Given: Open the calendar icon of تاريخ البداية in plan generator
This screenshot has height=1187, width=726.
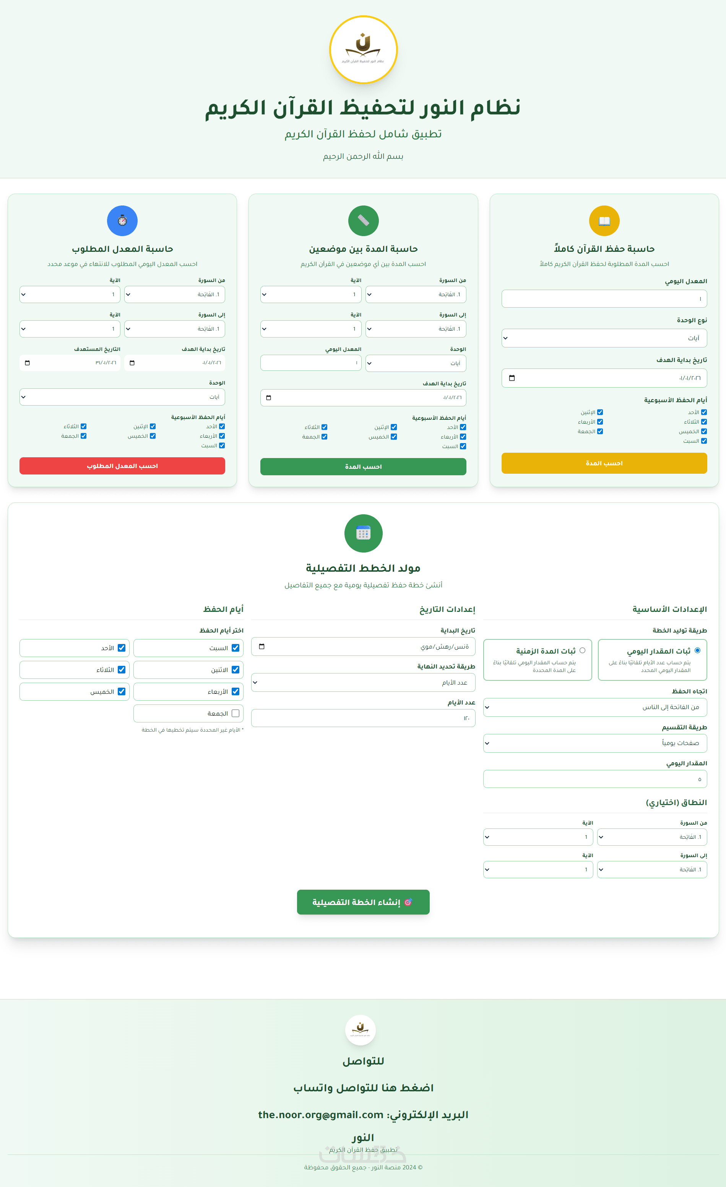Looking at the screenshot, I should (x=261, y=646).
